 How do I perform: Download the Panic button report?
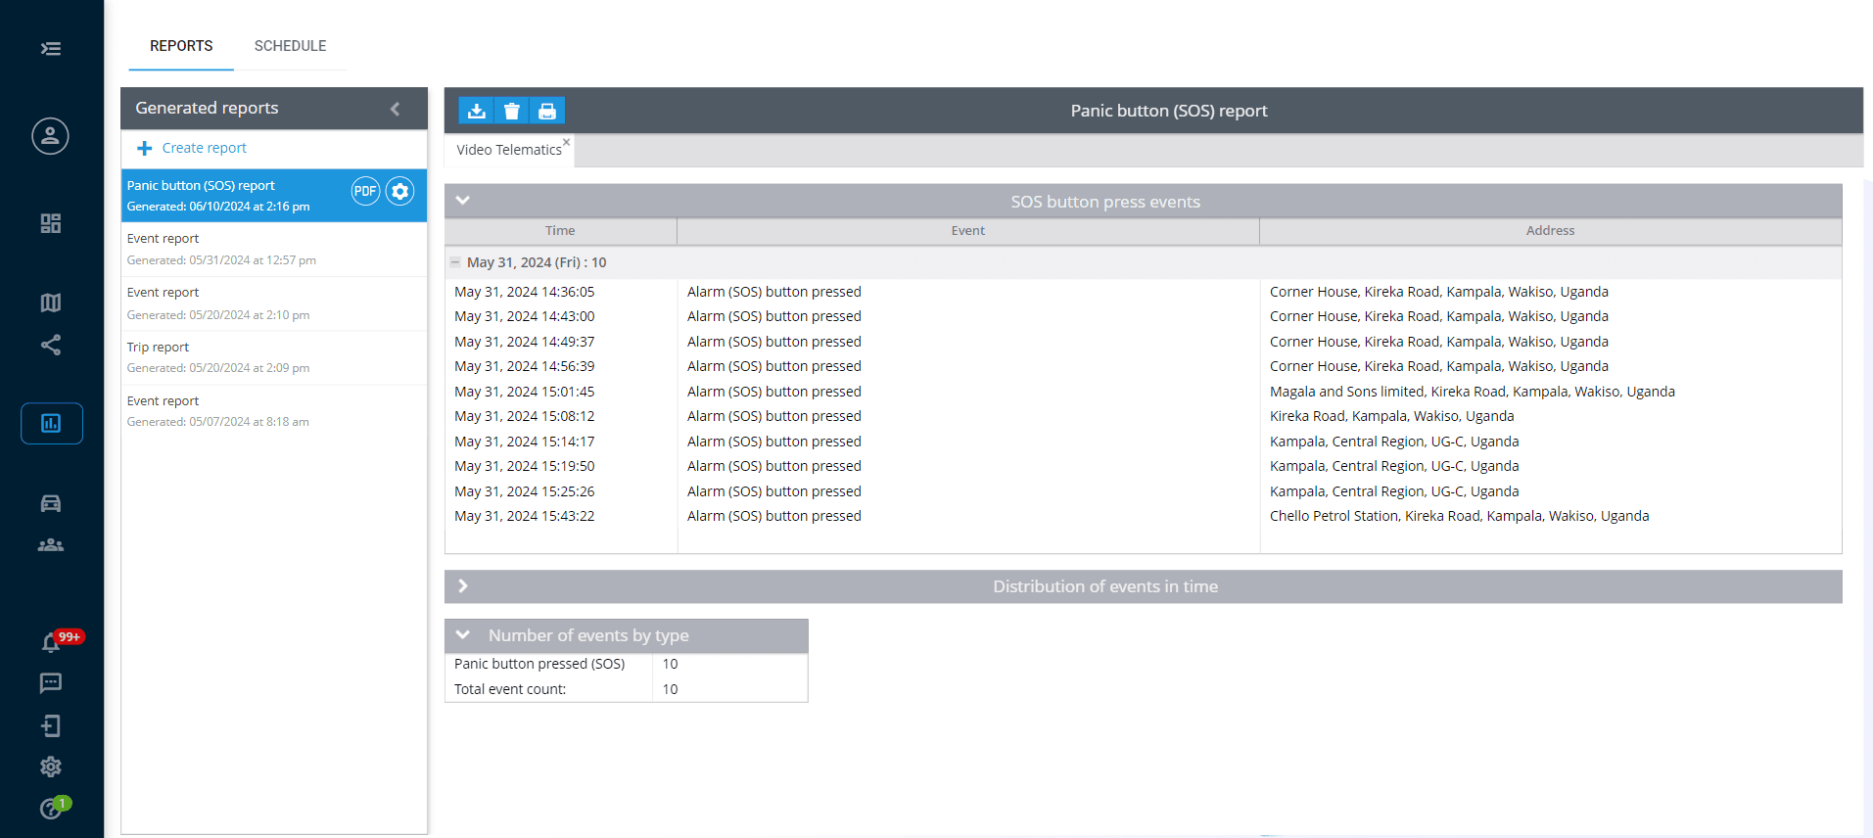477,111
